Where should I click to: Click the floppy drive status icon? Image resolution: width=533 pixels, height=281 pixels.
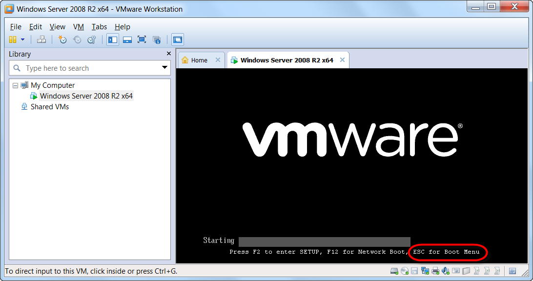[414, 271]
